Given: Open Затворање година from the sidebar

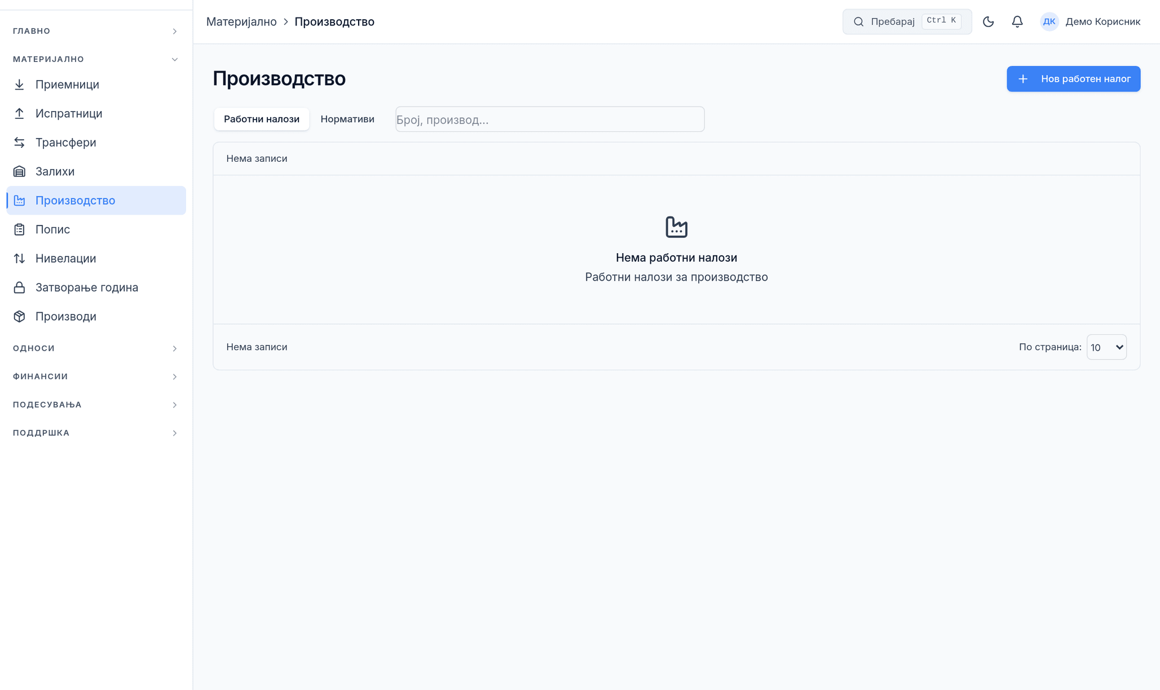Looking at the screenshot, I should [96, 287].
